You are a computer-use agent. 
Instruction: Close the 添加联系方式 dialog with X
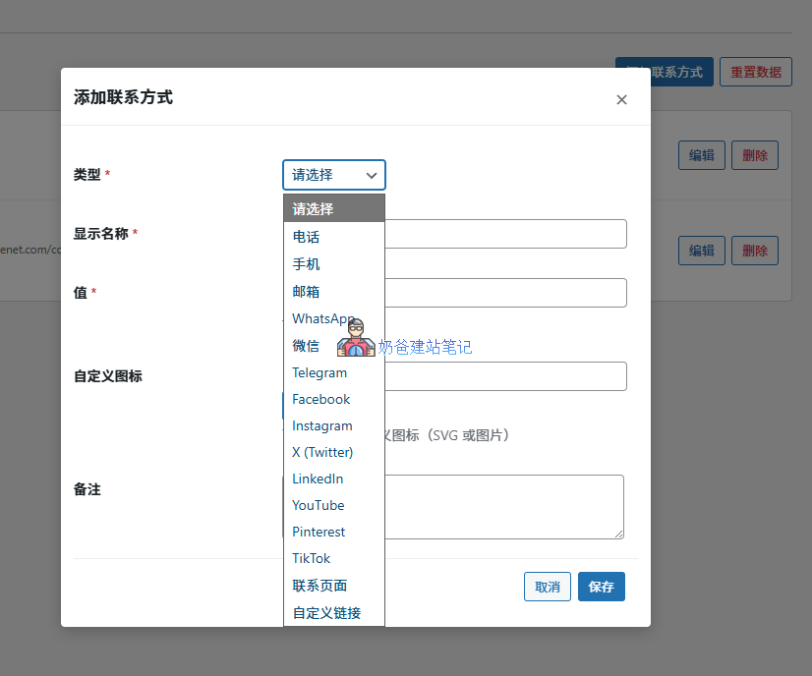pos(621,99)
